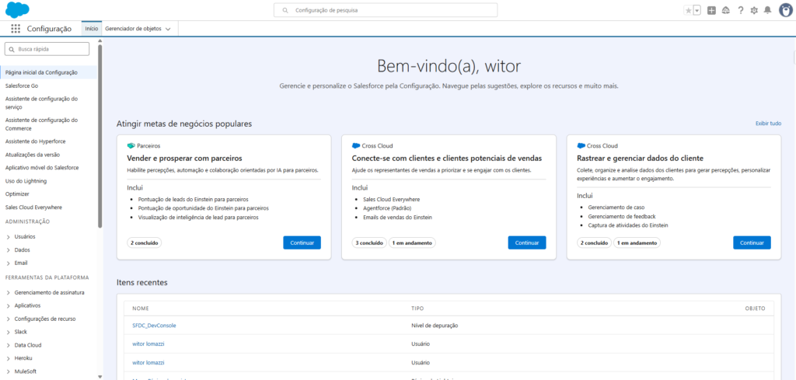Viewport: 796px width, 380px height.
Task: Click the OBJETO column header
Action: (x=755, y=309)
